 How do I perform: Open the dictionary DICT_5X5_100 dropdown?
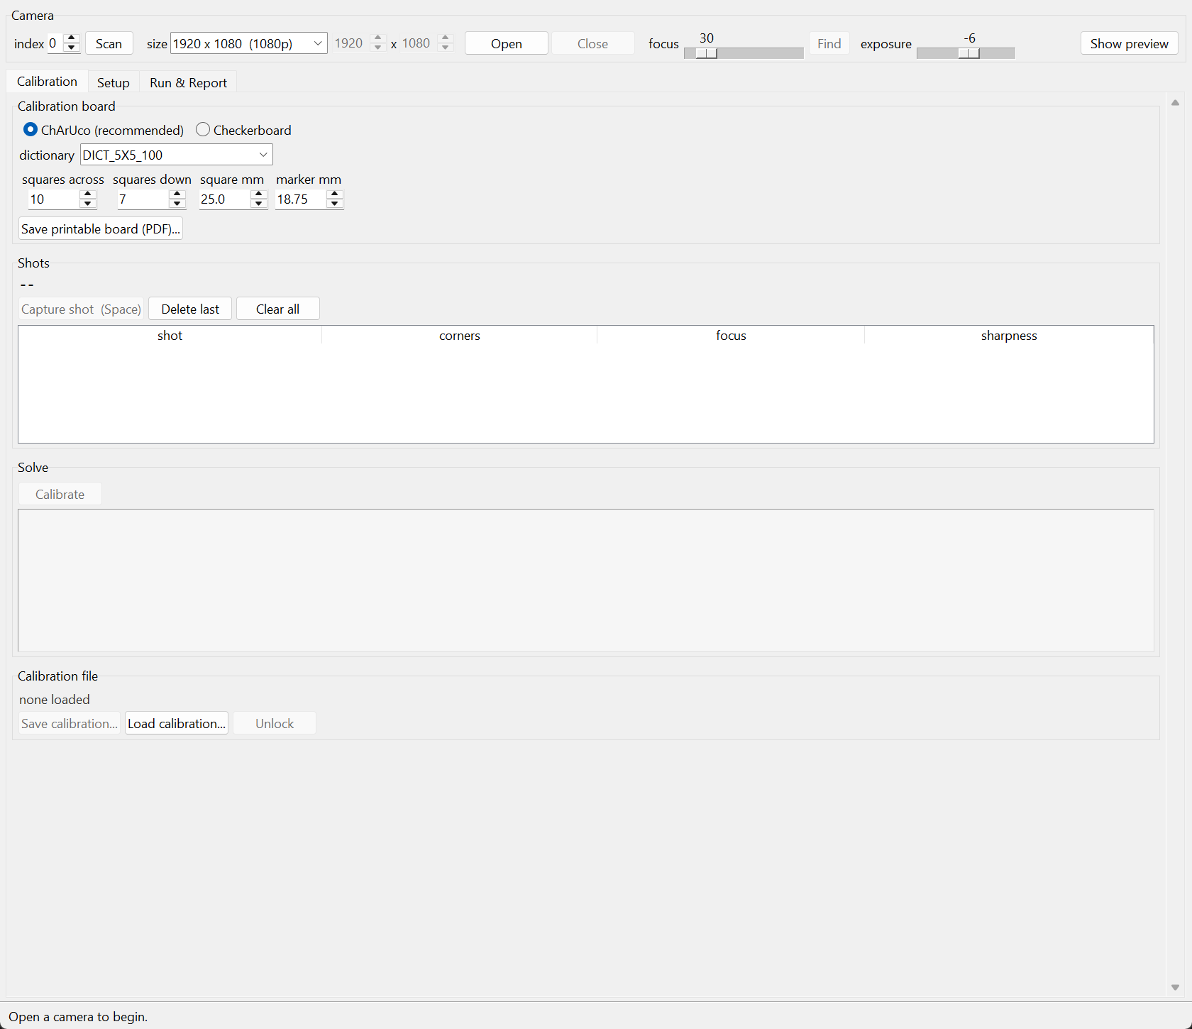pyautogui.click(x=177, y=155)
